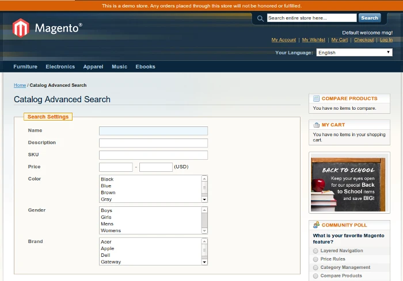Click the Community Poll people icon
This screenshot has height=281, width=403.
pyautogui.click(x=316, y=225)
